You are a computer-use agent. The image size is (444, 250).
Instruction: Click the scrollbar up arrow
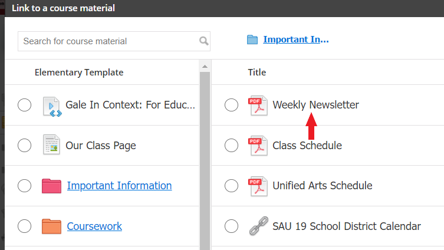point(205,67)
